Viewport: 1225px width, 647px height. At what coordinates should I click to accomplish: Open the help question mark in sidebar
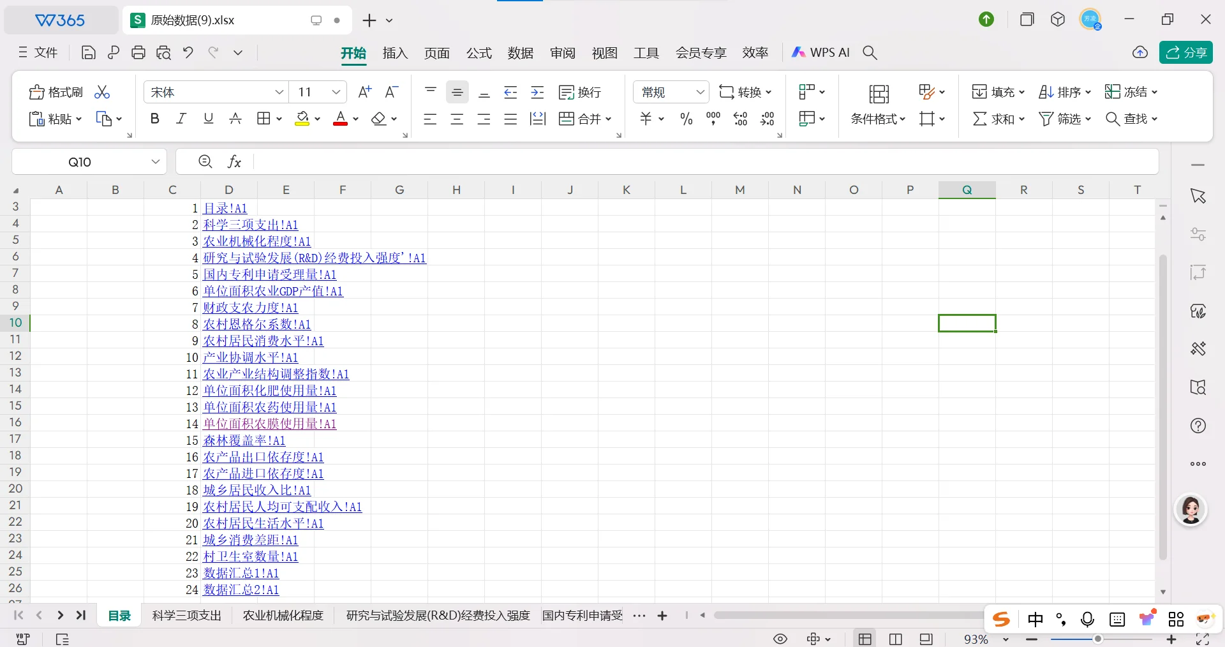tap(1198, 426)
